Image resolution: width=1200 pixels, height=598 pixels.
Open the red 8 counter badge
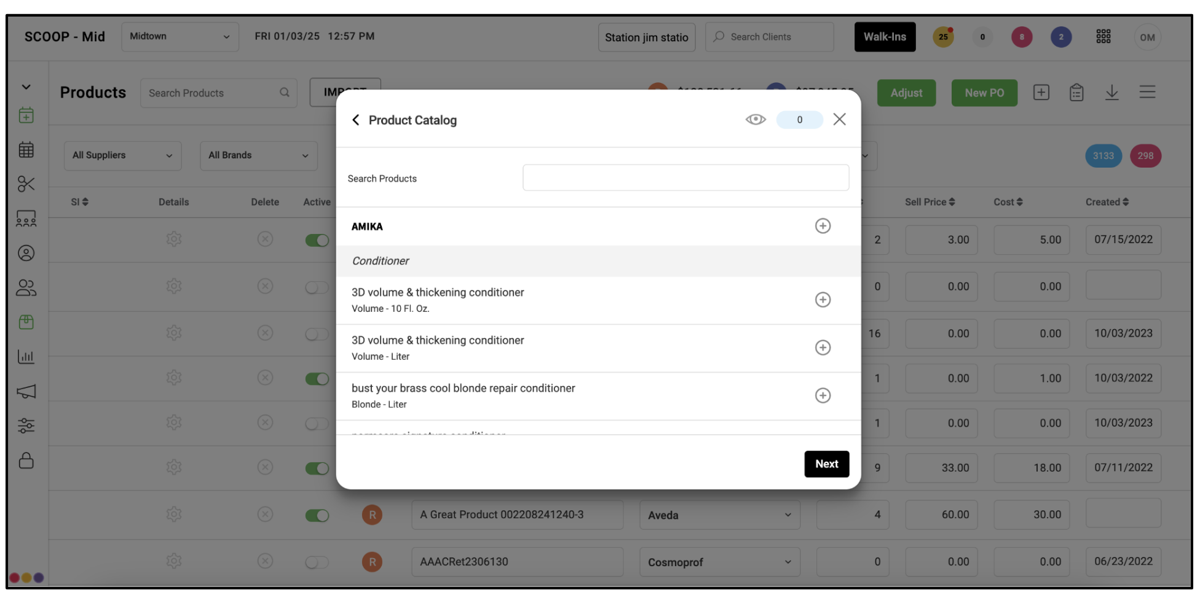pos(1022,37)
